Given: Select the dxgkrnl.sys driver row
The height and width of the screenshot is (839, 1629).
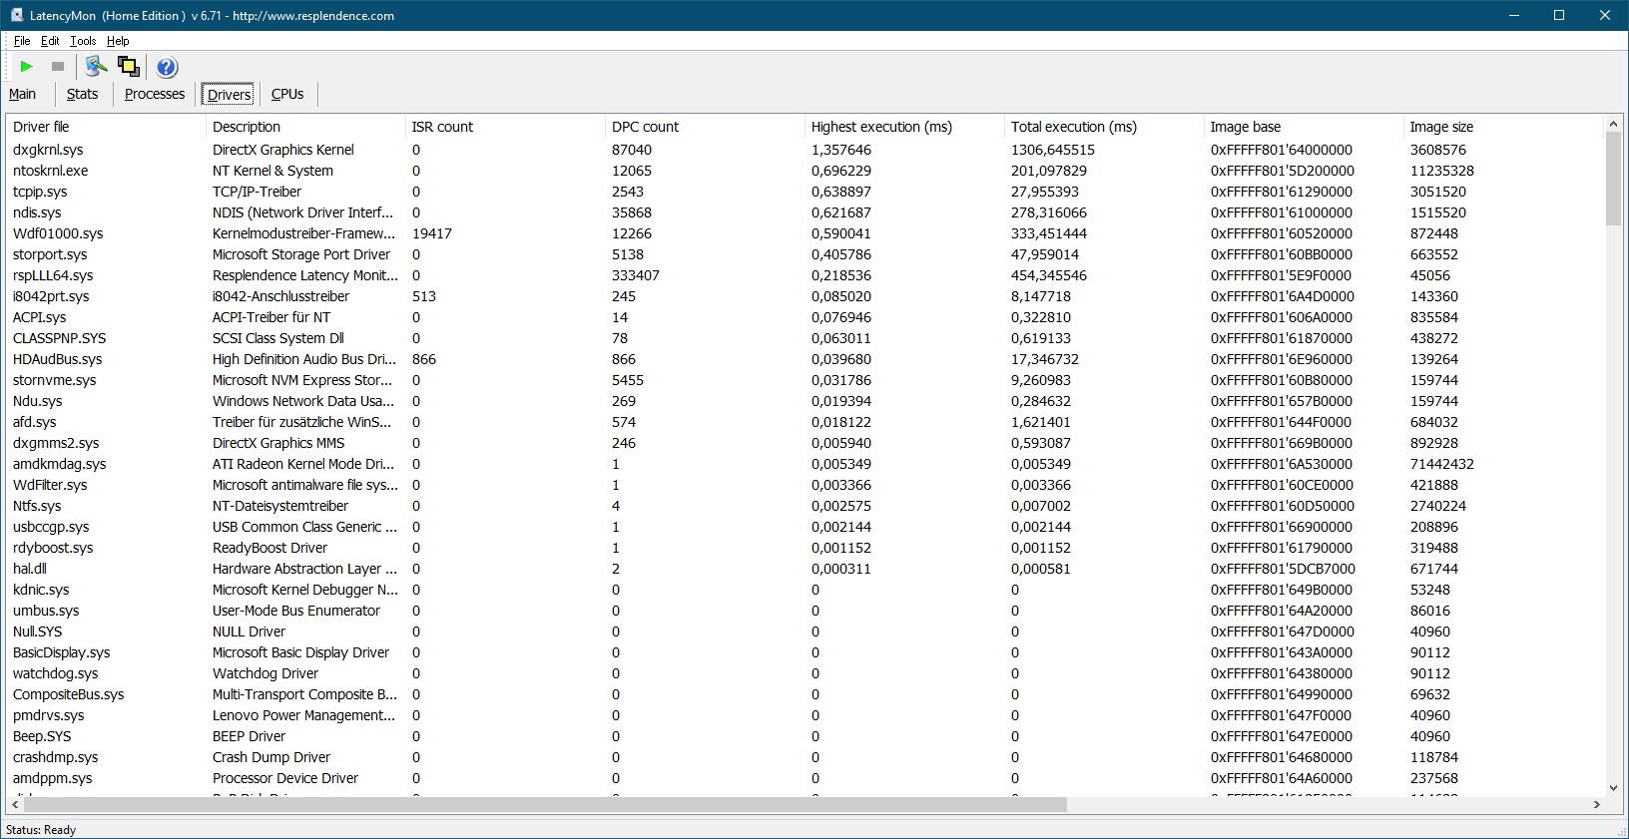Looking at the screenshot, I should click(806, 150).
